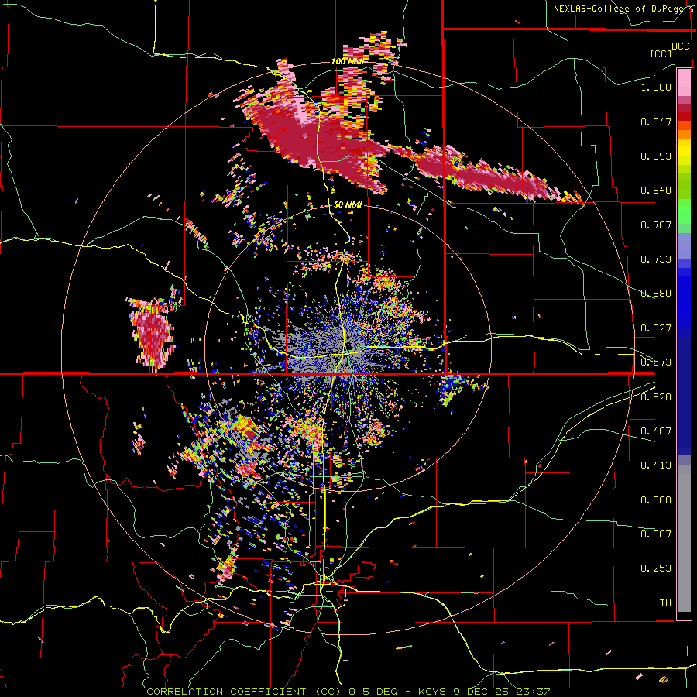Click the 100 NMI range ring label
The image size is (697, 697).
348,61
